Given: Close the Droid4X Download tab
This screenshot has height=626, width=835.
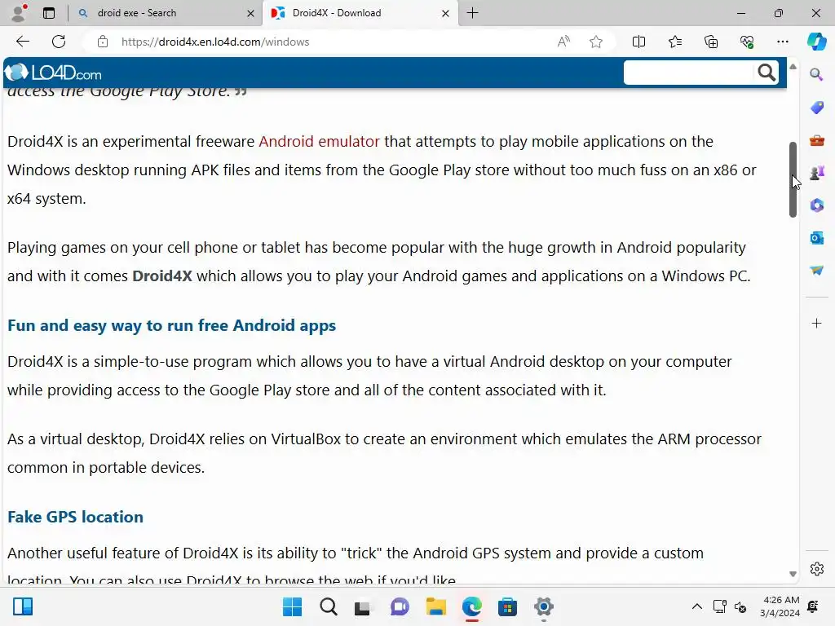Looking at the screenshot, I should click(446, 13).
